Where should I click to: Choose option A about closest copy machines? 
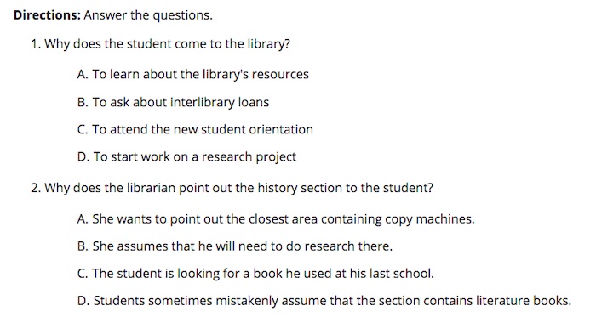276,219
